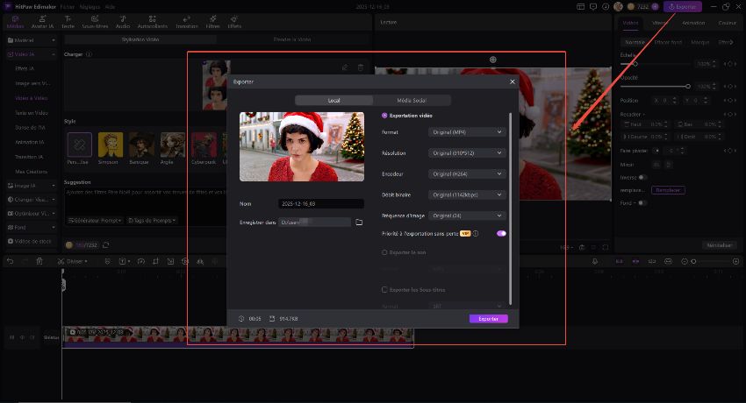
Task: Click the info icon beside lossless export priority
Action: pyautogui.click(x=476, y=234)
